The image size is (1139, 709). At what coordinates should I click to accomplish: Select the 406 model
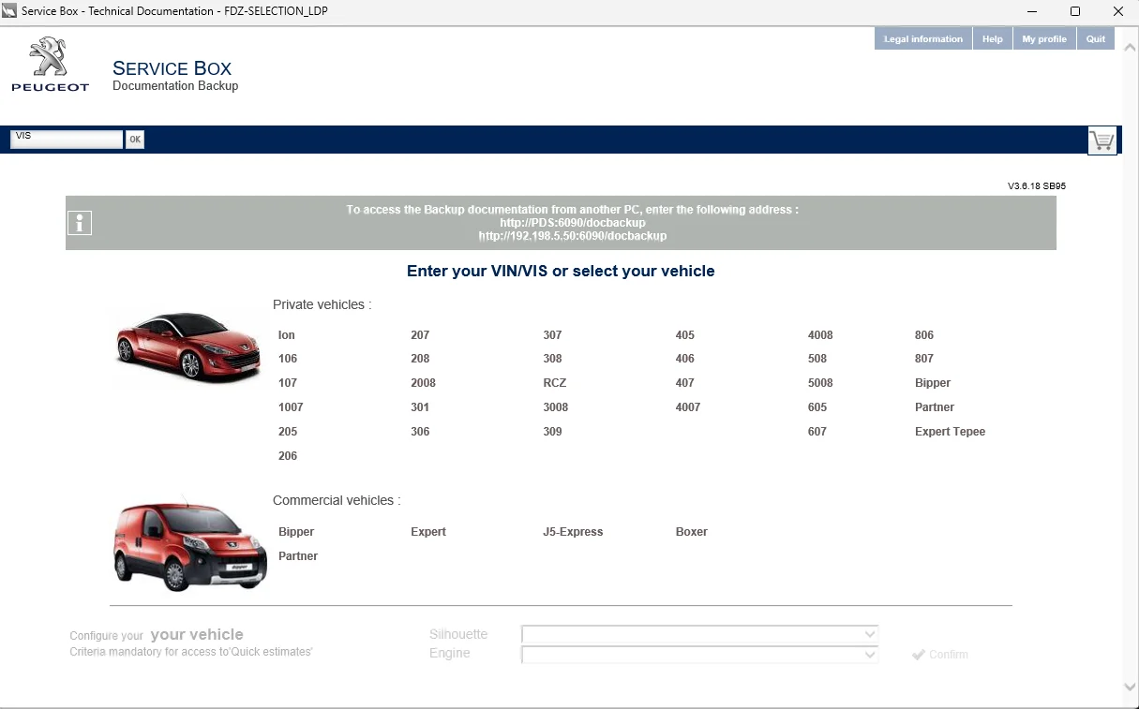pyautogui.click(x=685, y=359)
